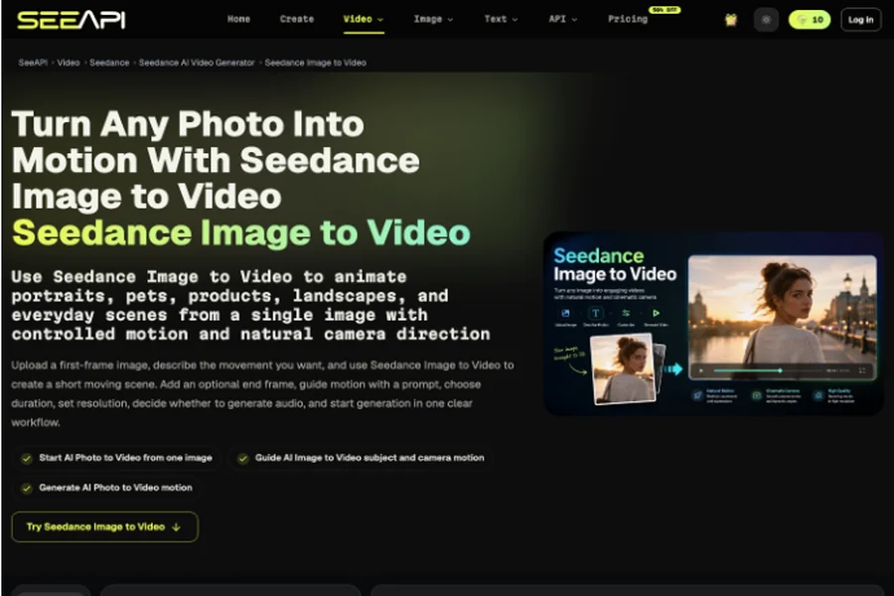Viewport: 894px width, 596px height.
Task: Click the green play generate step icon
Action: [x=656, y=313]
